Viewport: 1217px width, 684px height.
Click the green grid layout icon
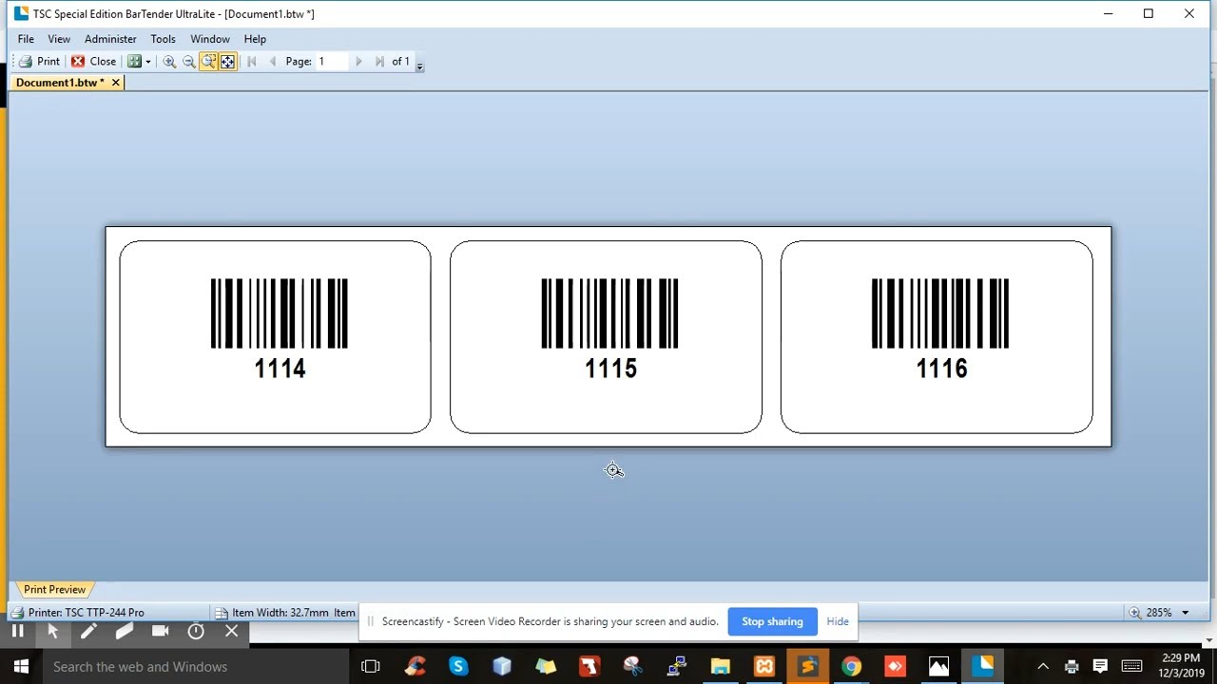134,62
